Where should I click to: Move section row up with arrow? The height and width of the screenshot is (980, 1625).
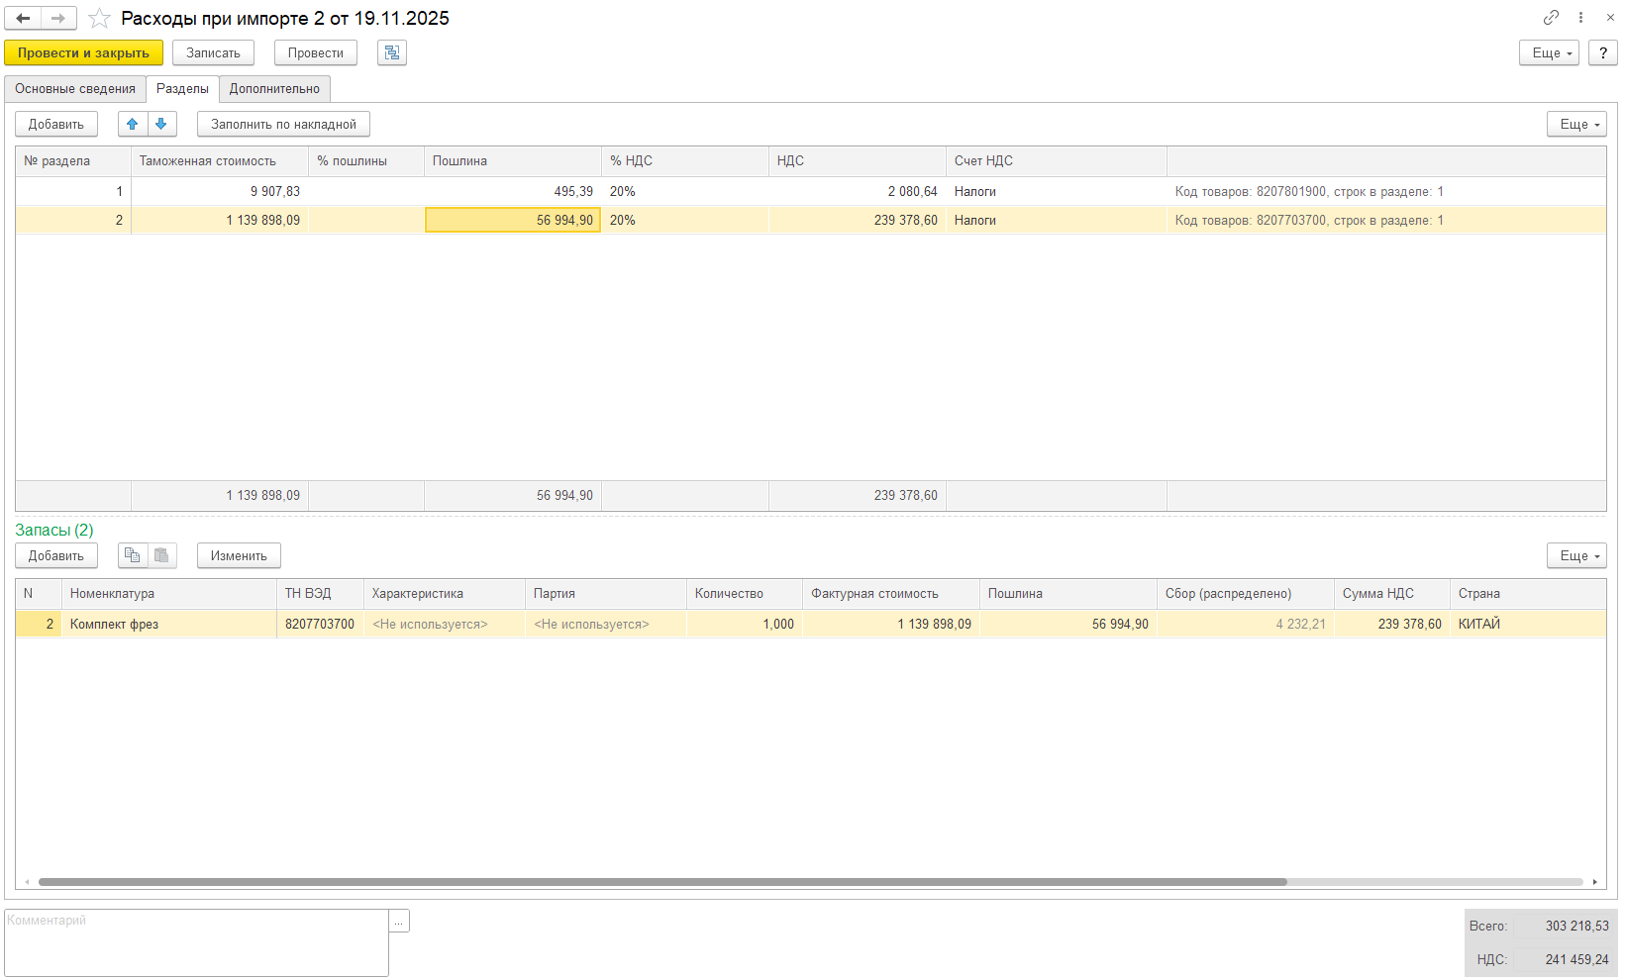click(x=133, y=124)
